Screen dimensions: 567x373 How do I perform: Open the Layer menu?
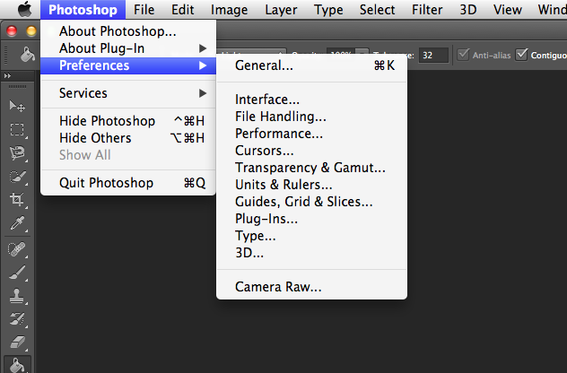281,9
